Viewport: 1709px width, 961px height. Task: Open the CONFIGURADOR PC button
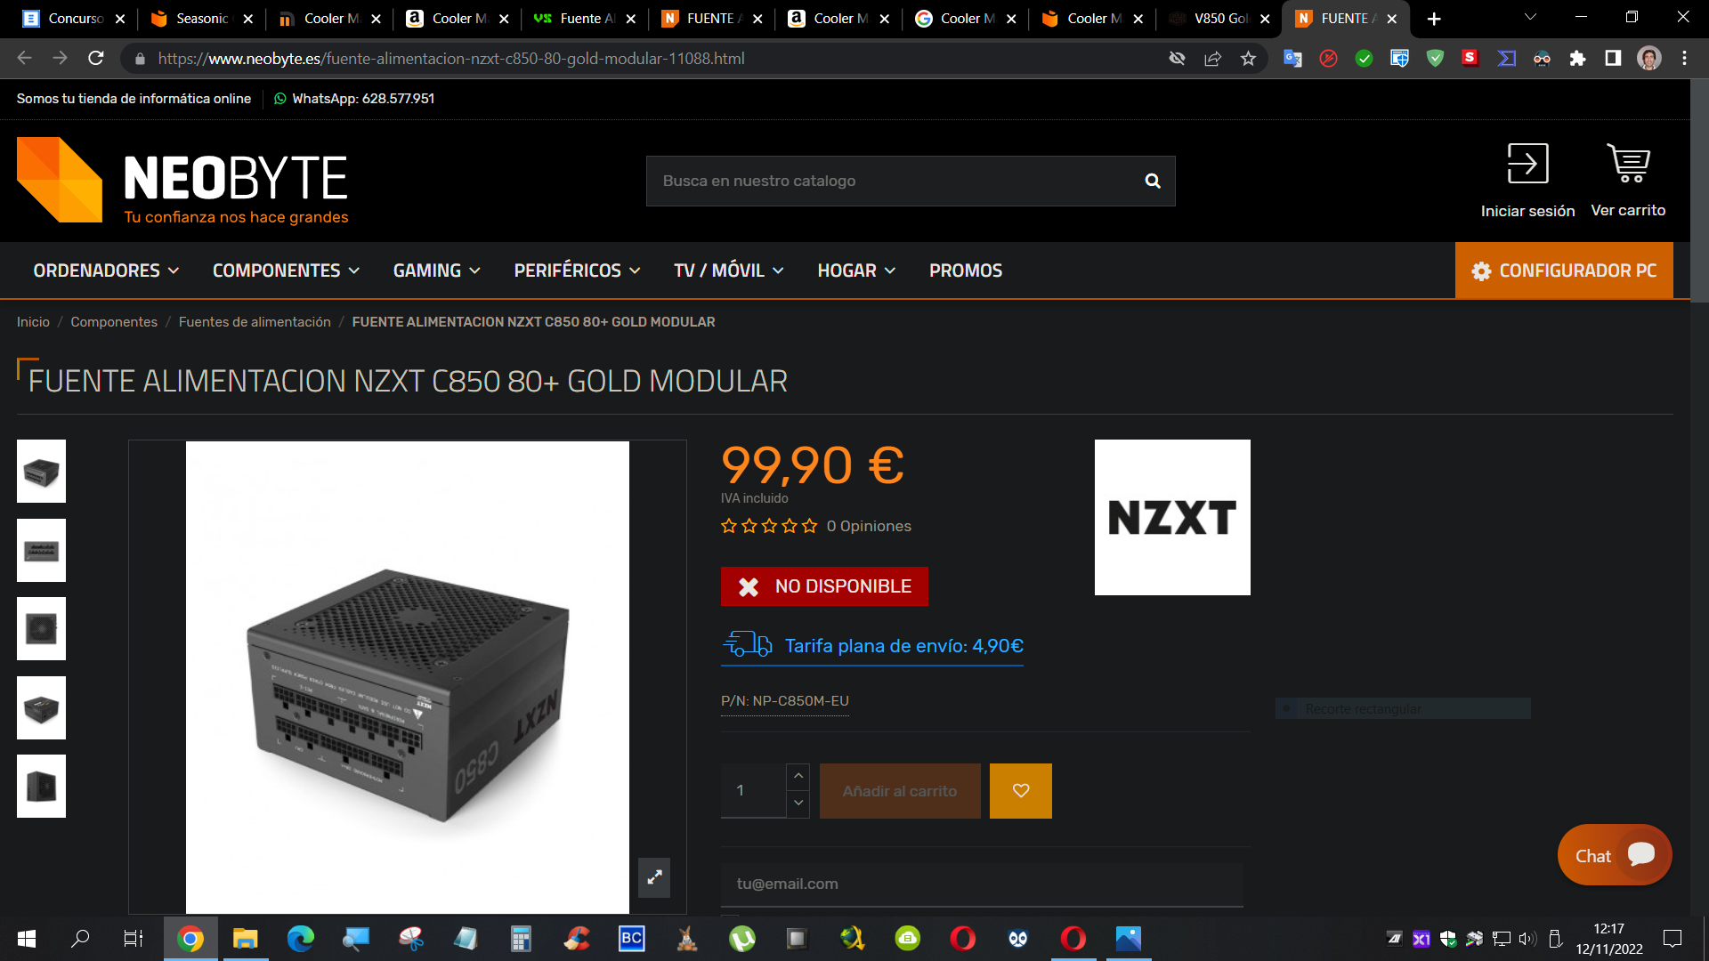pos(1564,271)
